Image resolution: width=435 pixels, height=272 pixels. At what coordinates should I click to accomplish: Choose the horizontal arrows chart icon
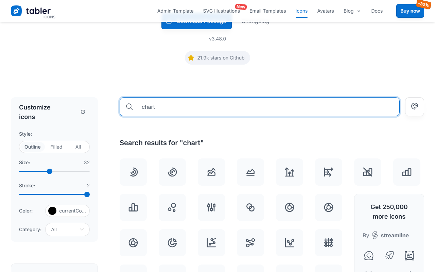(329, 172)
